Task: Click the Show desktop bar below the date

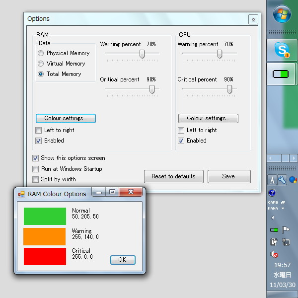Action: coord(282,294)
